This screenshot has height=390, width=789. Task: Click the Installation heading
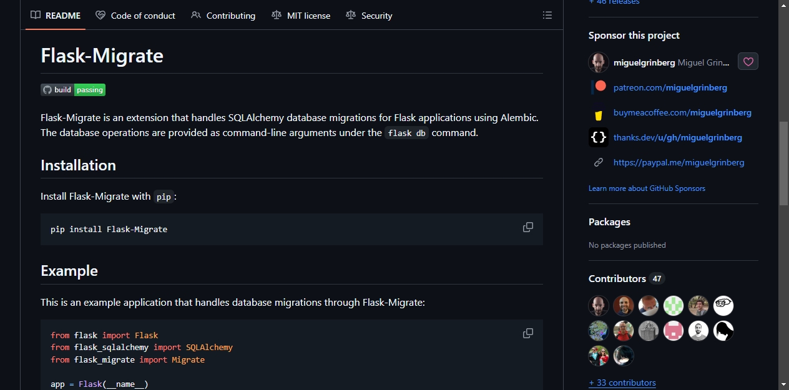(x=78, y=165)
